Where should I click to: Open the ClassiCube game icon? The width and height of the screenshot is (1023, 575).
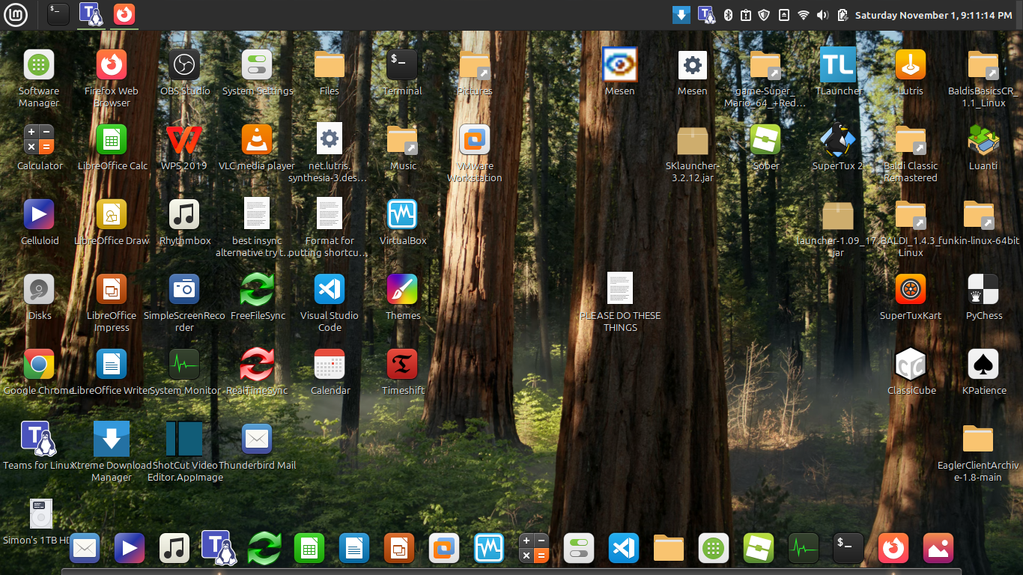[x=911, y=365]
